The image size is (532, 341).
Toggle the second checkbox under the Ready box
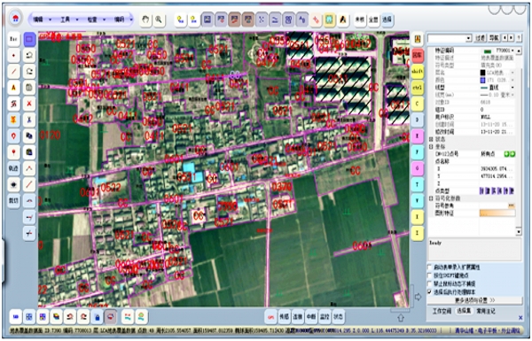(x=430, y=275)
